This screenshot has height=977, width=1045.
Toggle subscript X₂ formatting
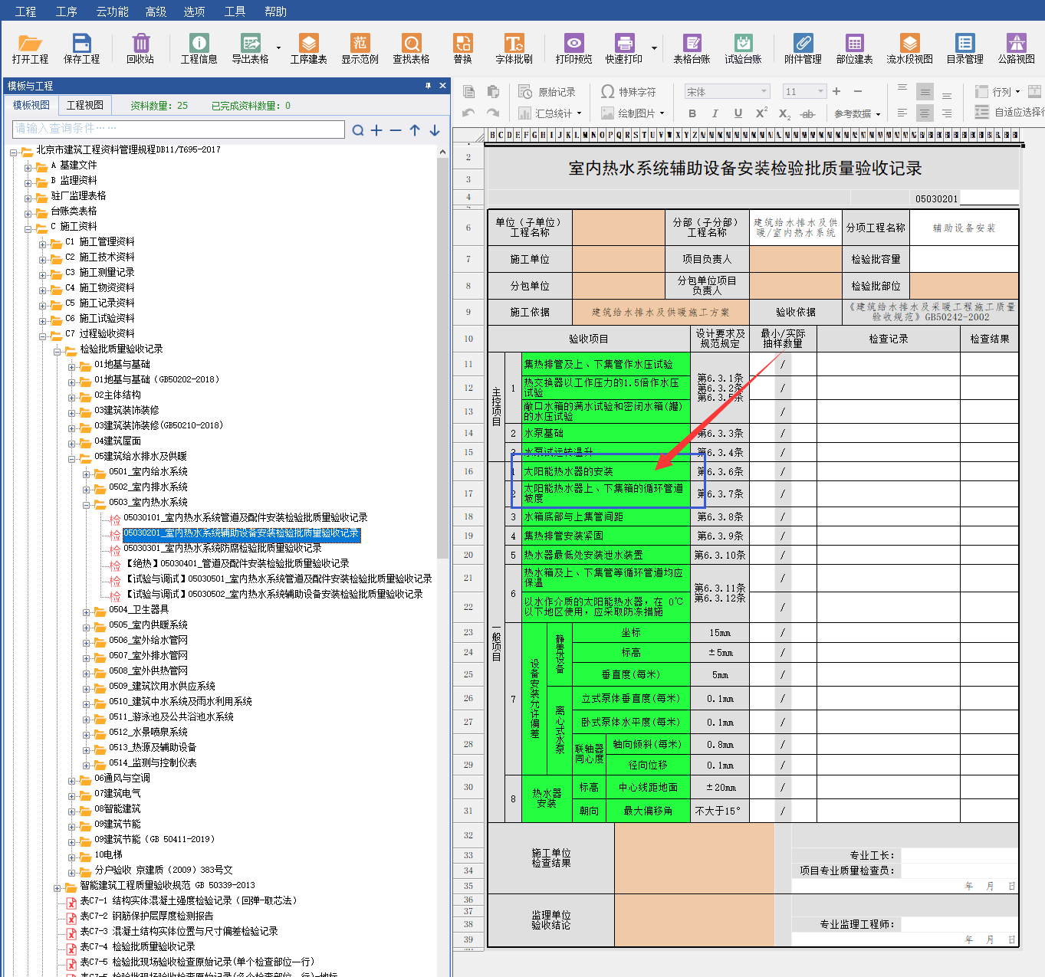click(x=784, y=113)
